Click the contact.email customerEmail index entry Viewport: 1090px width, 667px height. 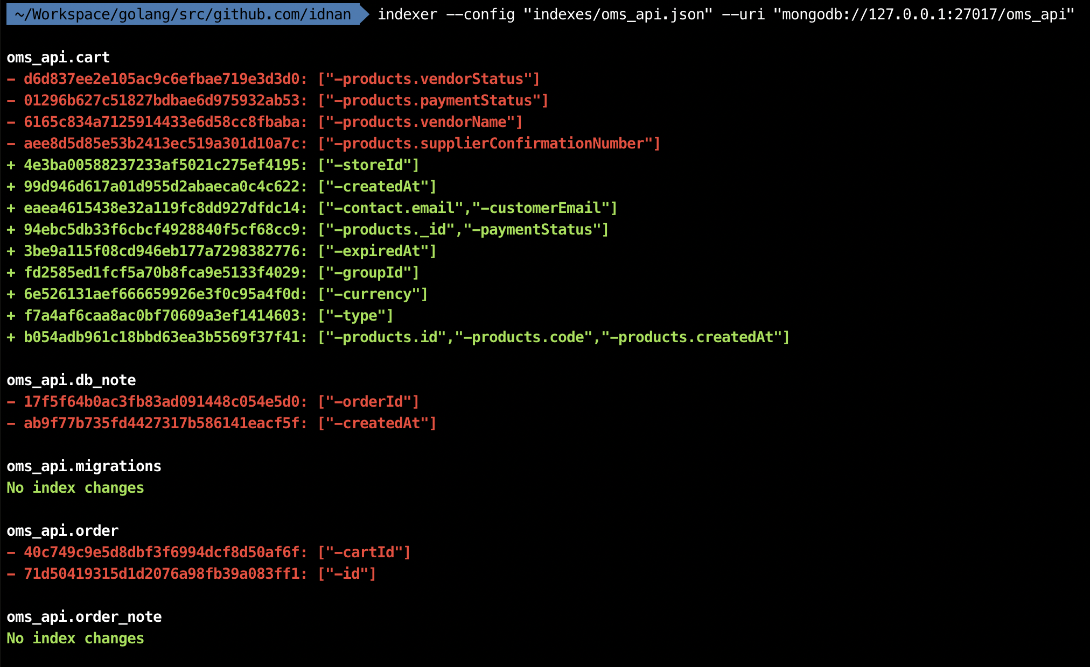pyautogui.click(x=467, y=208)
